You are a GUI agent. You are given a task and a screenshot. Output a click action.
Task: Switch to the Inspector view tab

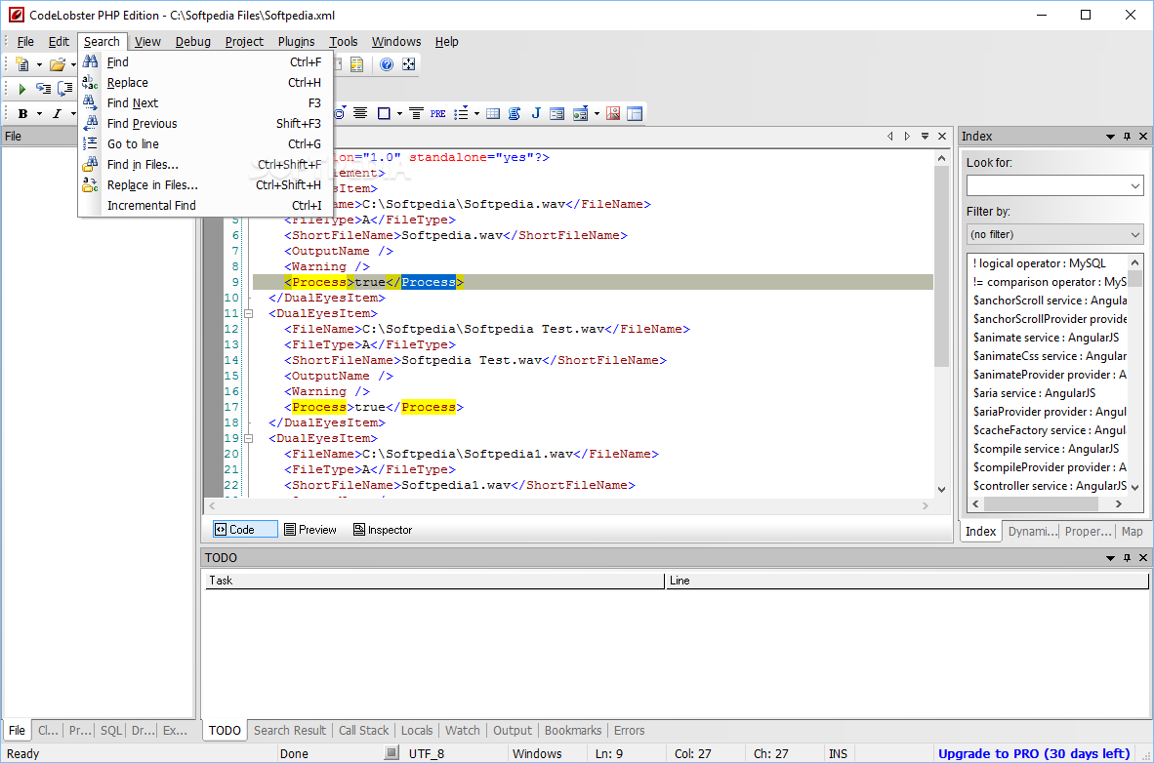tap(383, 530)
